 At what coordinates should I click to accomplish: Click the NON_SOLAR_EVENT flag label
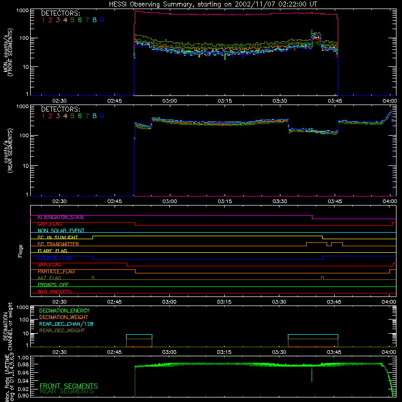pyautogui.click(x=61, y=231)
